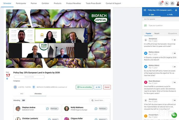Switch to the Polls tab

point(170,15)
